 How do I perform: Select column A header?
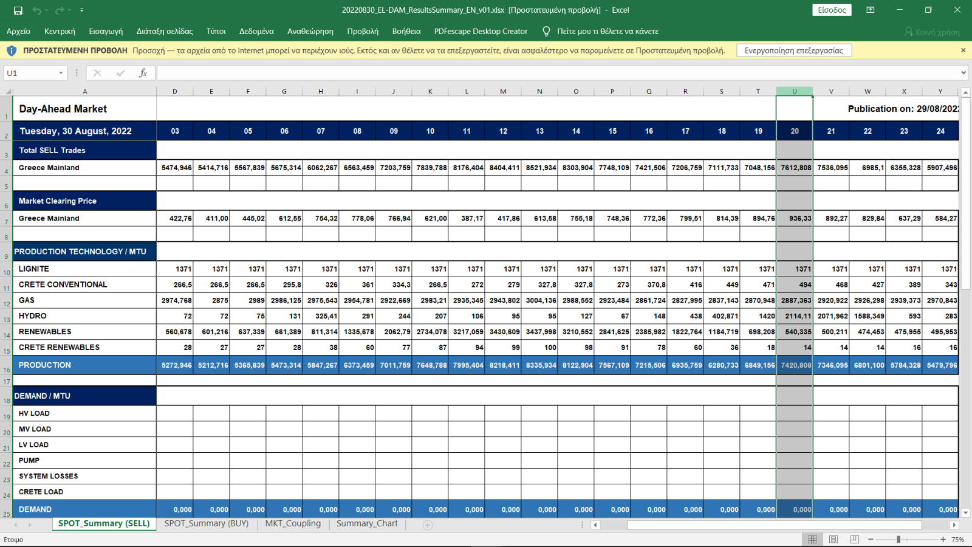click(85, 91)
